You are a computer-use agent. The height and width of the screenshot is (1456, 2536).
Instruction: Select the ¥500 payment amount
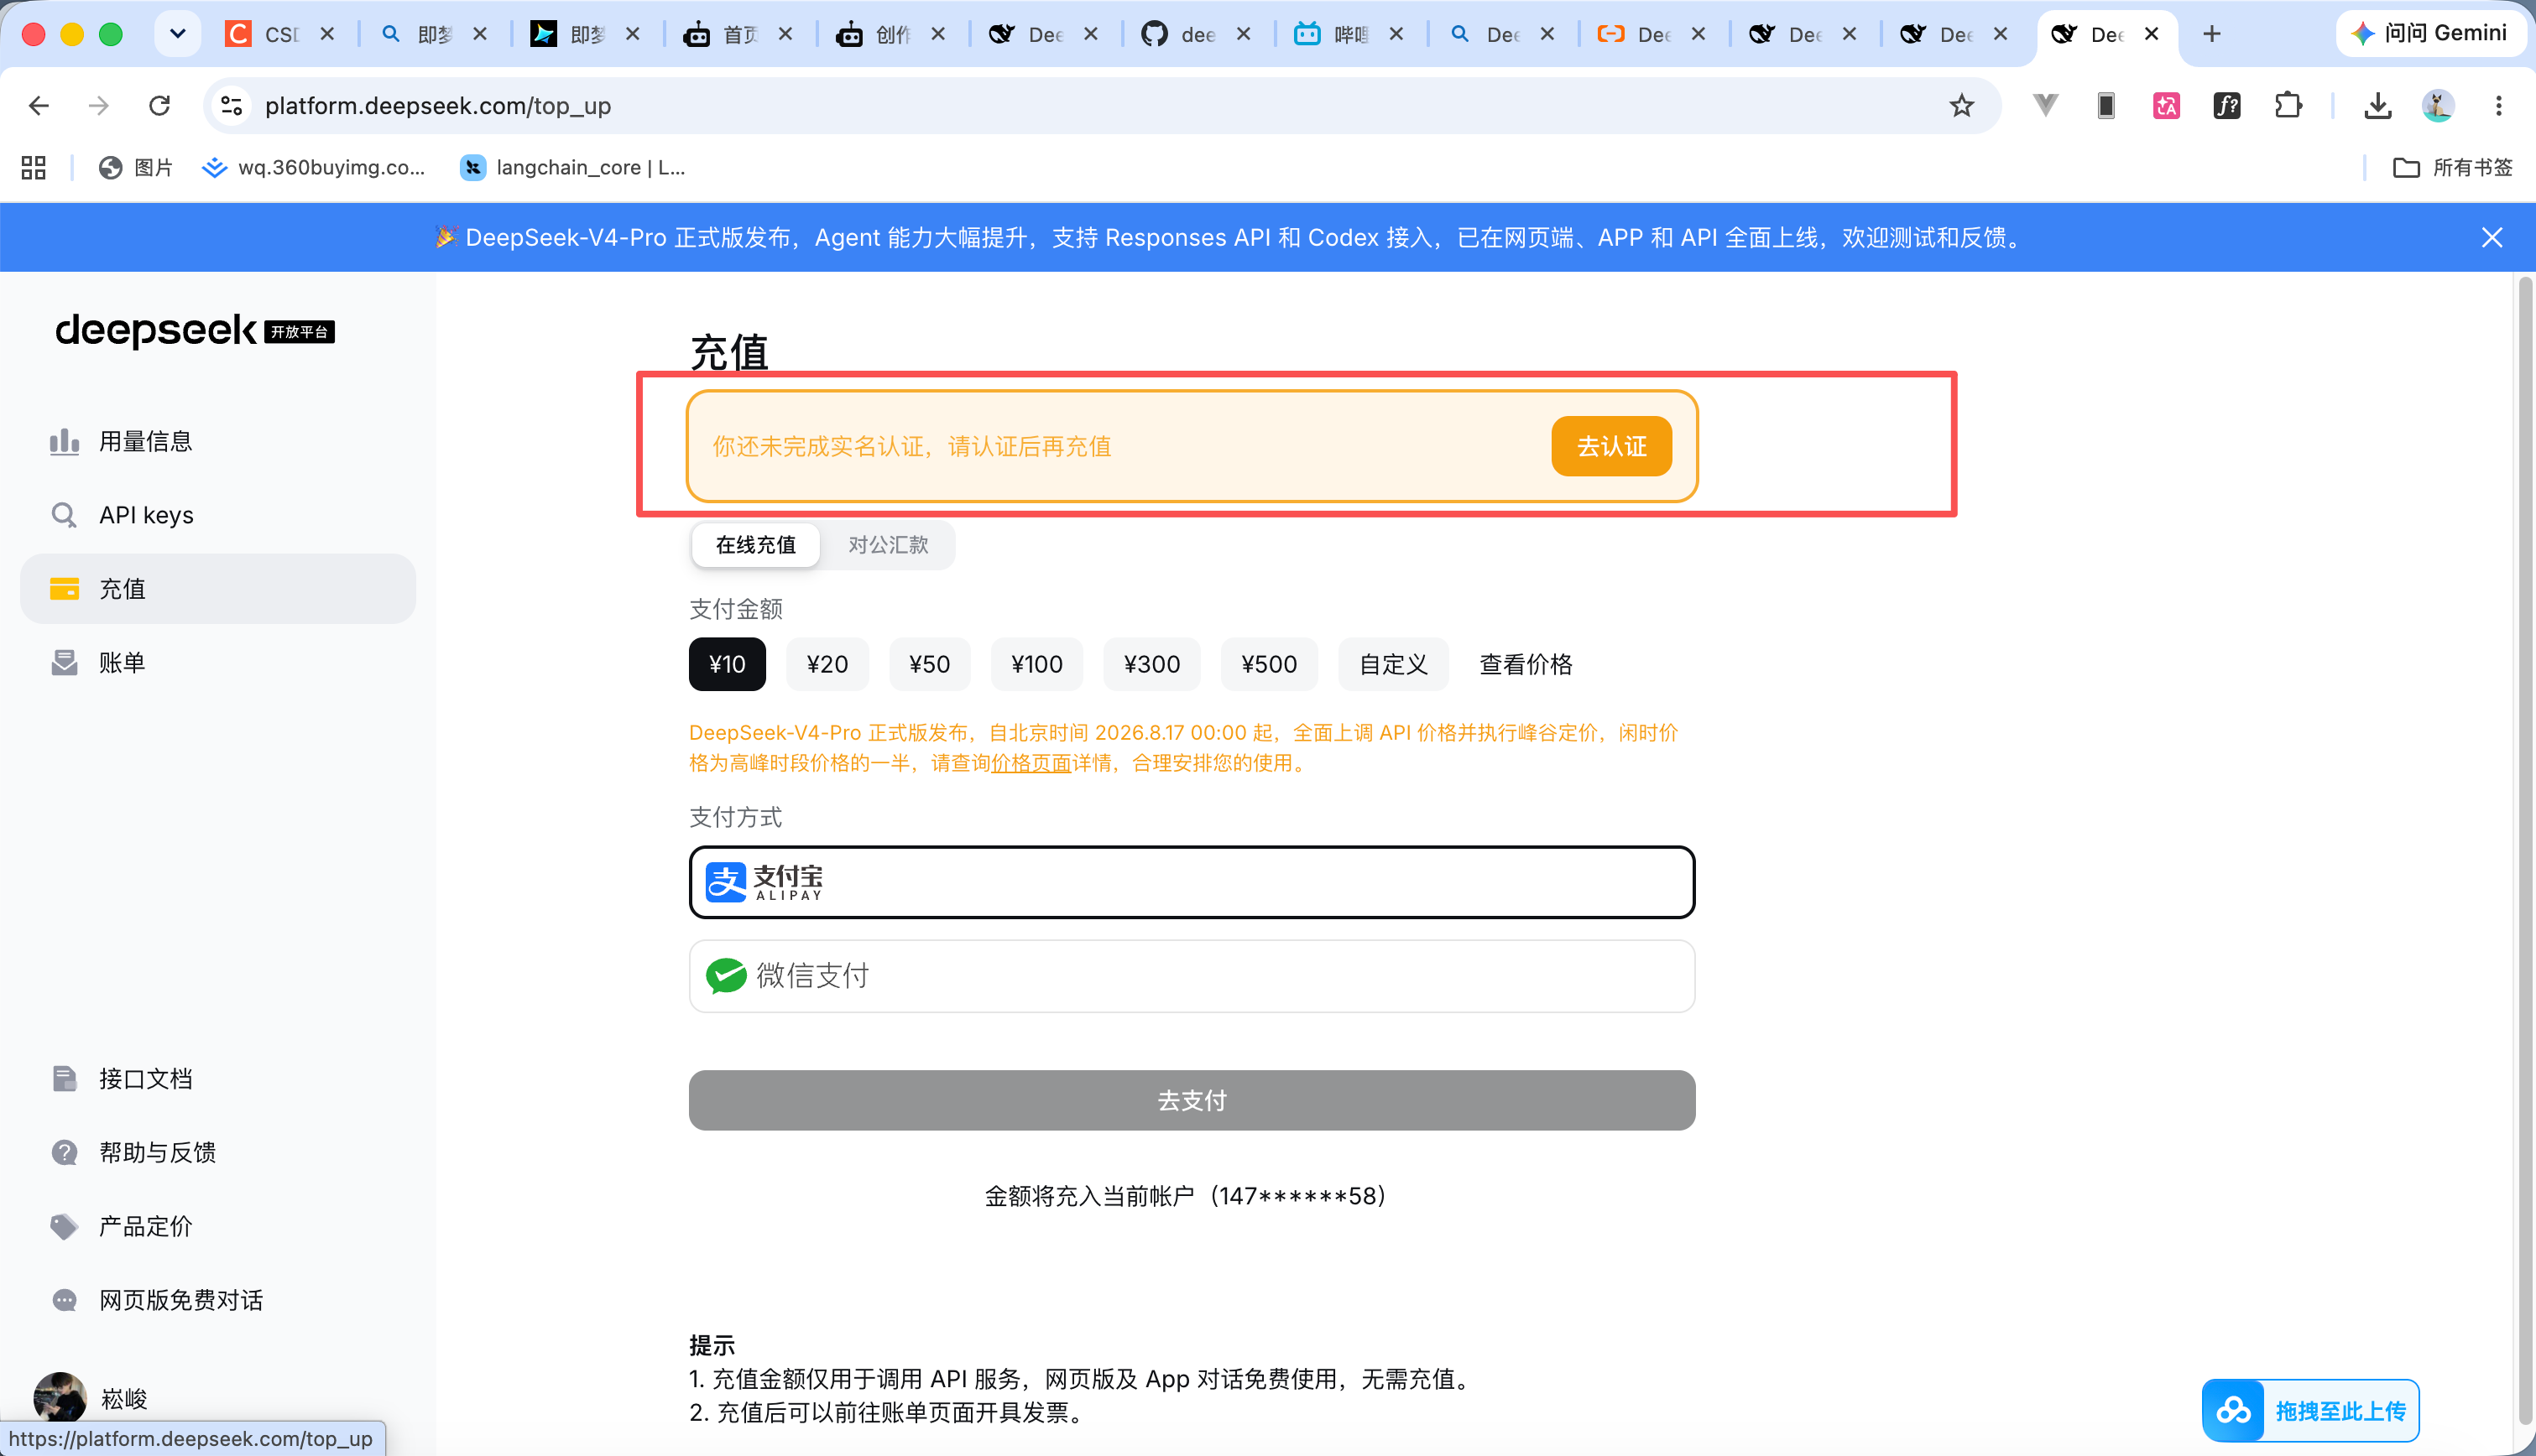click(1269, 664)
